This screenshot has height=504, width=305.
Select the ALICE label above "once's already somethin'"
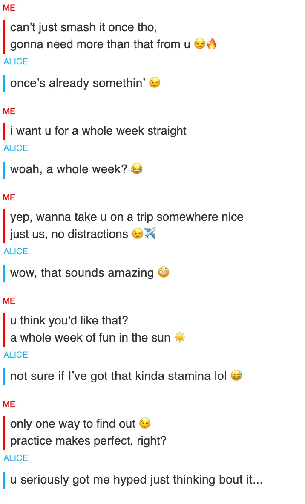(x=16, y=61)
